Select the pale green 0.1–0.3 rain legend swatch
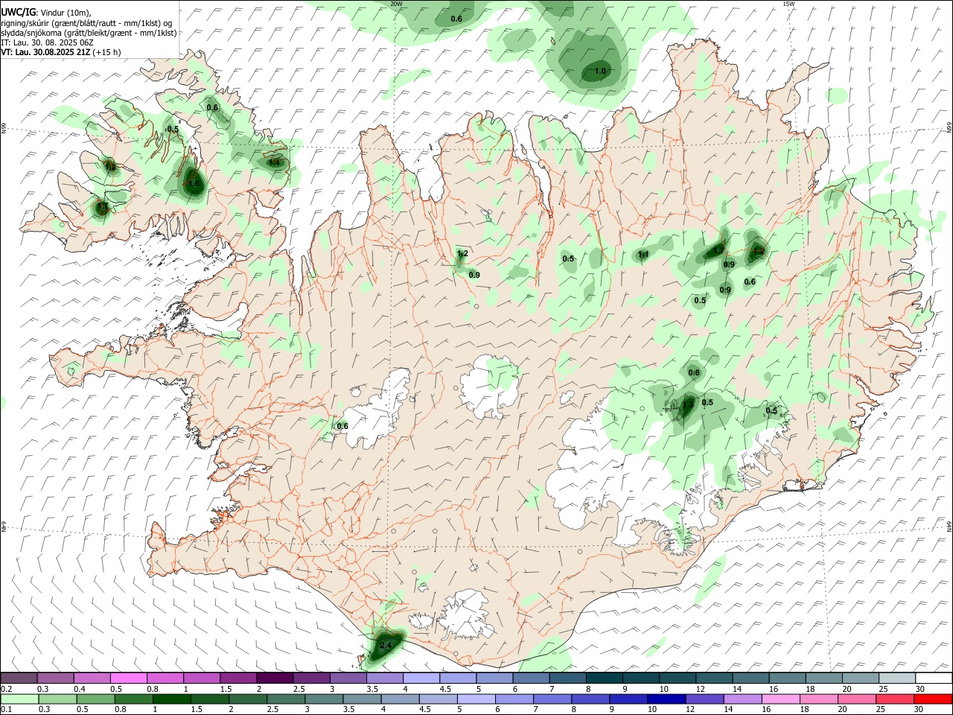The height and width of the screenshot is (715, 953). pyautogui.click(x=19, y=699)
